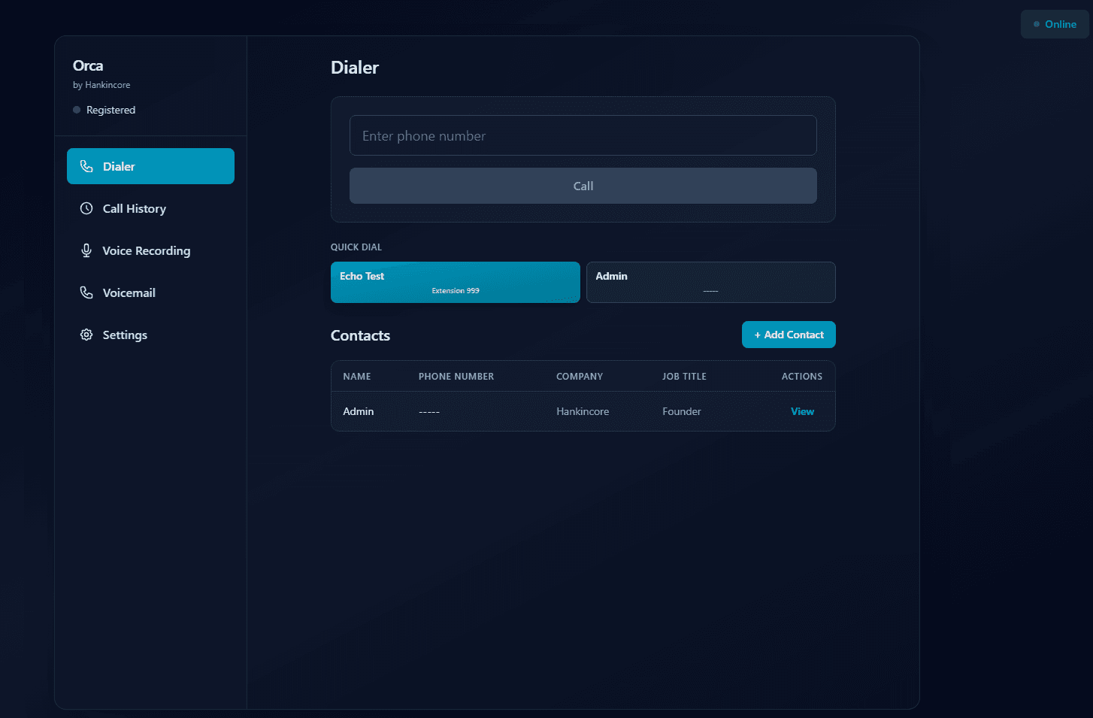Click the Add Contact button
Screen dimensions: 1093x718
pos(789,335)
